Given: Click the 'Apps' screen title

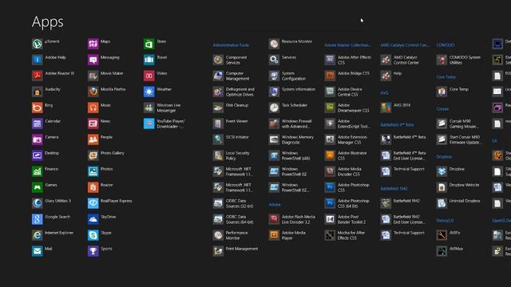Looking at the screenshot, I should (x=48, y=22).
